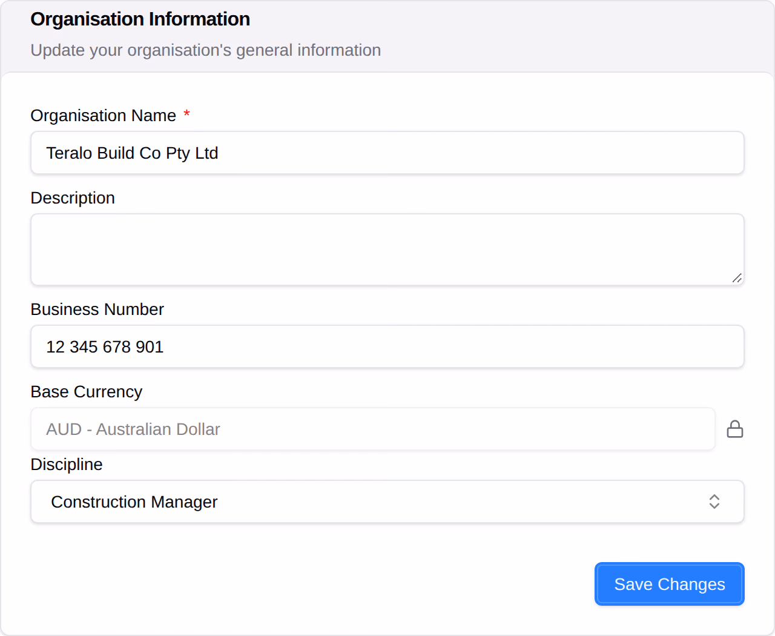The image size is (775, 636).
Task: Click the locked Base Currency field
Action: tap(373, 429)
